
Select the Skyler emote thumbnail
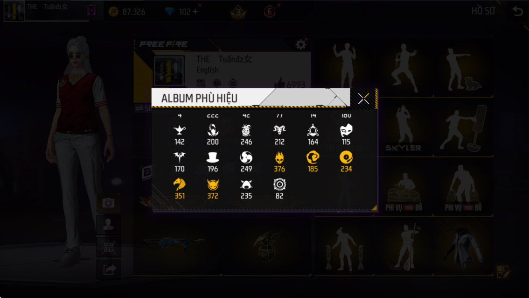[x=404, y=128]
